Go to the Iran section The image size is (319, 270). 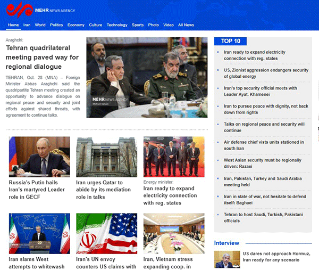click(27, 25)
